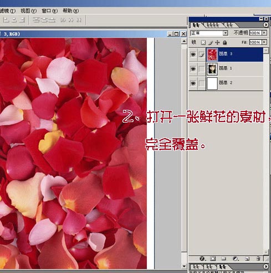Create new fill or adjustment layer
Image resolution: width=271 pixels, height=273 pixels.
pyautogui.click(x=236, y=259)
